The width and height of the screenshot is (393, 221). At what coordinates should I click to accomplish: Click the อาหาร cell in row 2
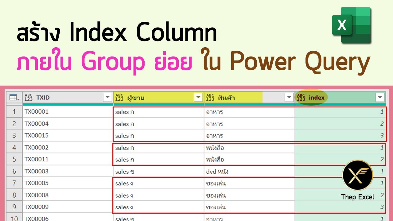click(x=249, y=124)
